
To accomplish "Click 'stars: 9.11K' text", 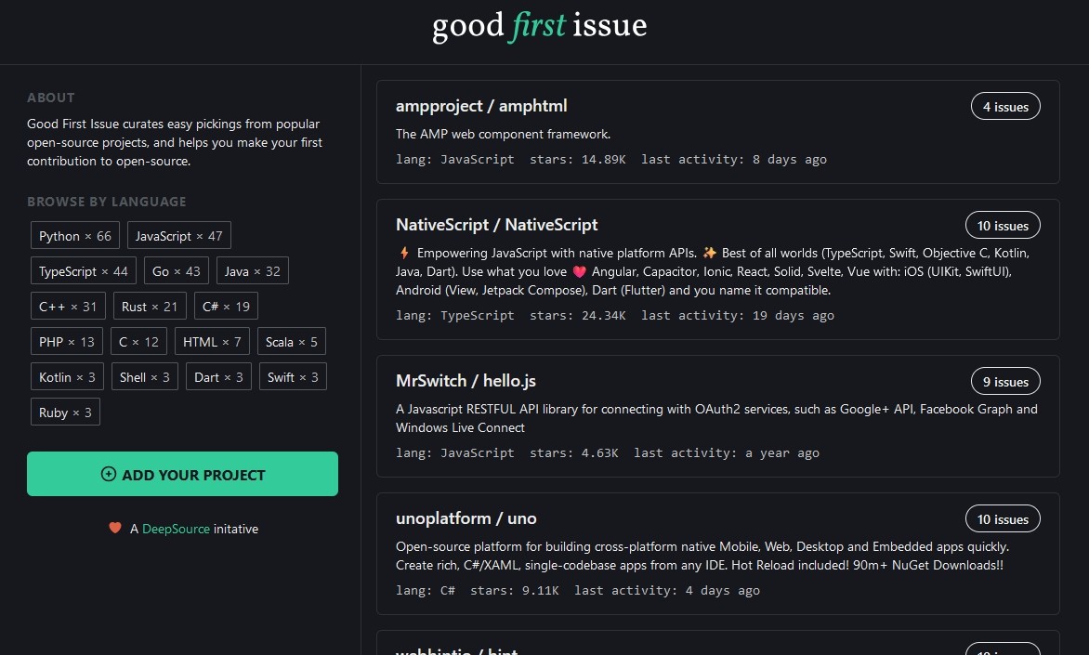I will click(515, 591).
